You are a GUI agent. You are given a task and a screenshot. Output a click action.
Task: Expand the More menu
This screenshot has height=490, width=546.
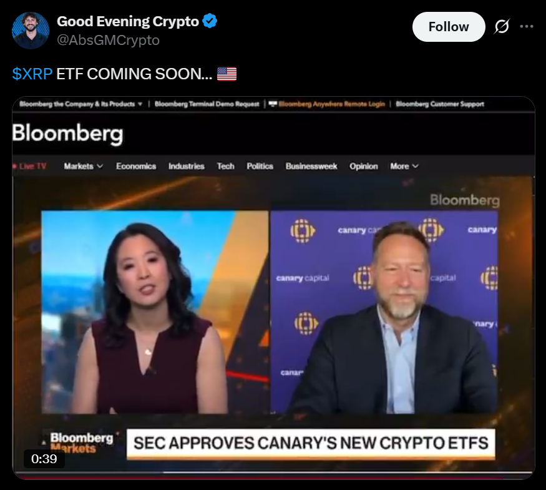pos(404,166)
